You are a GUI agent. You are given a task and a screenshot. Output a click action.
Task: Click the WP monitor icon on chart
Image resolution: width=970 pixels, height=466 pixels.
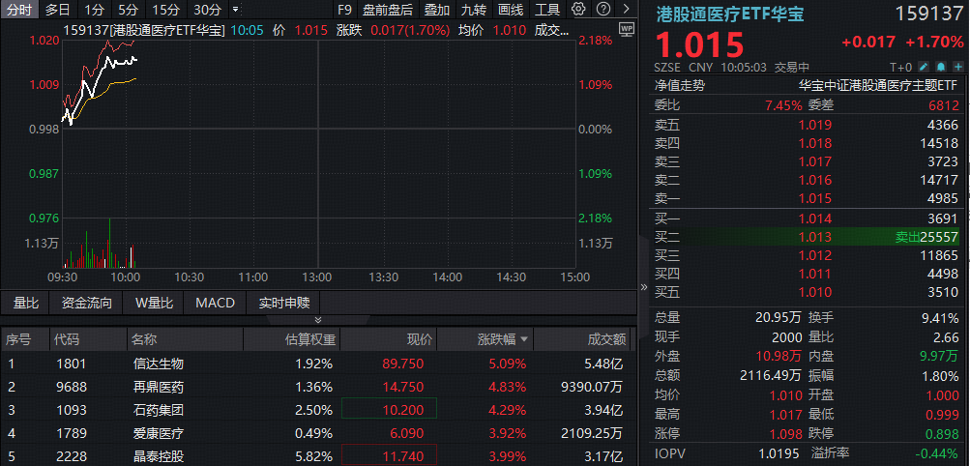tap(627, 29)
